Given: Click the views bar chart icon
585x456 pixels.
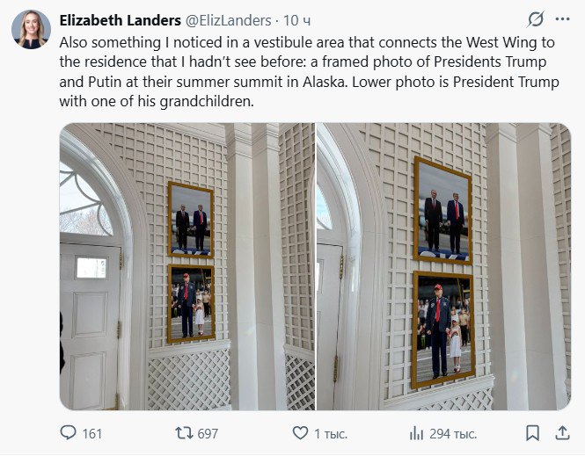Looking at the screenshot, I should click(x=416, y=433).
